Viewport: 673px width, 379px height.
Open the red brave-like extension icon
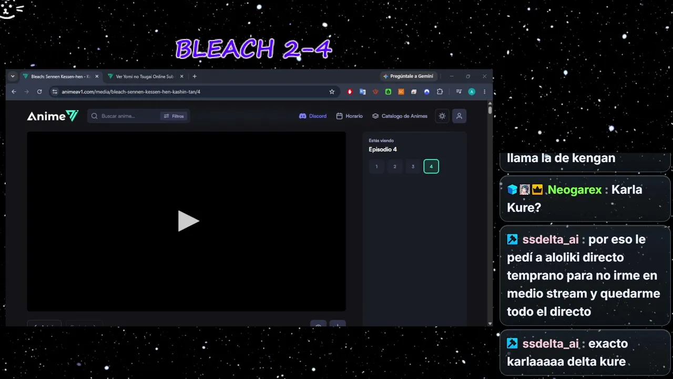375,92
